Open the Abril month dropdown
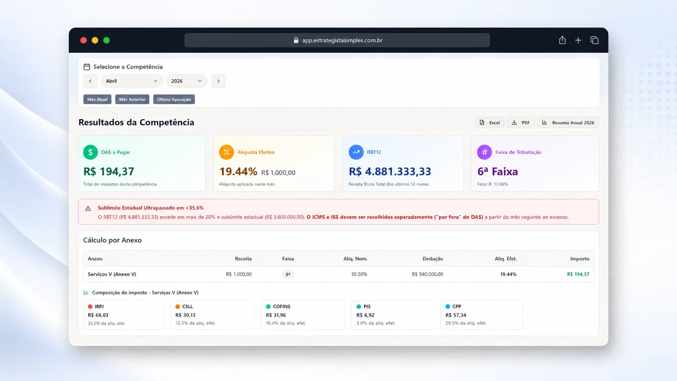This screenshot has height=381, width=677. tap(132, 81)
